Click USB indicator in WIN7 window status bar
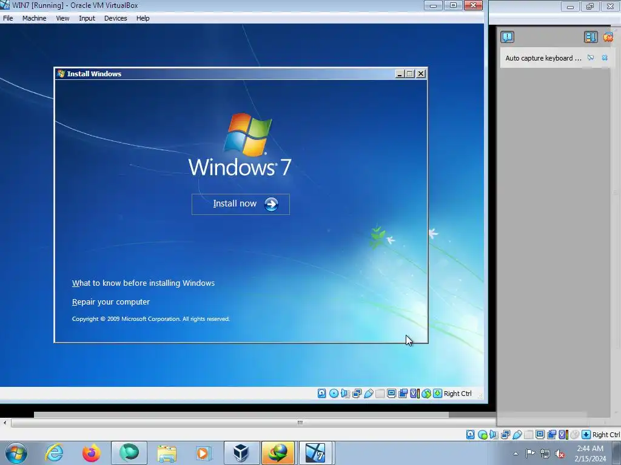 point(368,394)
